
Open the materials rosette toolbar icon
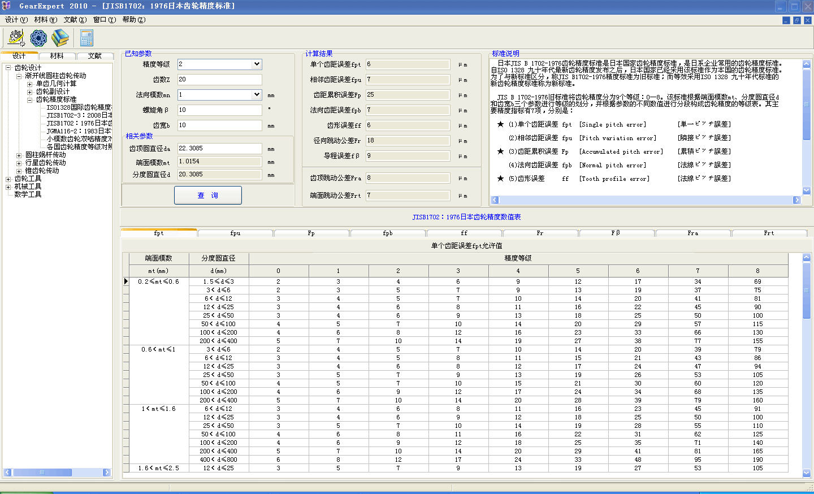click(38, 38)
